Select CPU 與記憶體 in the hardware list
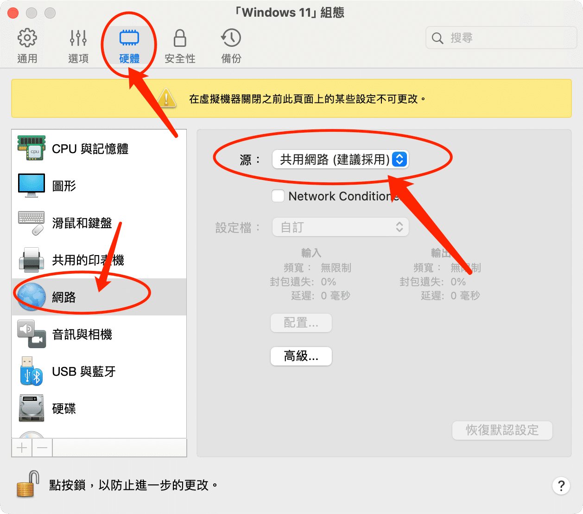This screenshot has width=583, height=514. click(99, 148)
